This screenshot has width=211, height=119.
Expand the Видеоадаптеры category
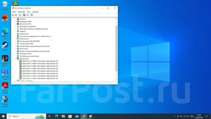15,21
